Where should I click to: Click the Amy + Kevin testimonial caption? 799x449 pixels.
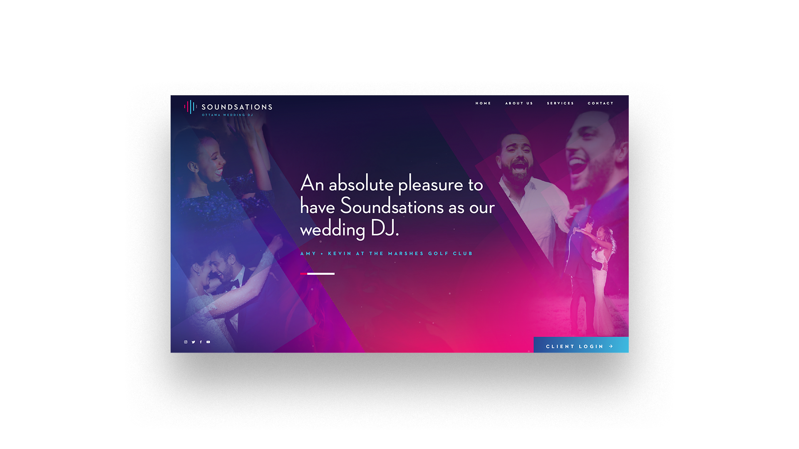click(x=386, y=253)
